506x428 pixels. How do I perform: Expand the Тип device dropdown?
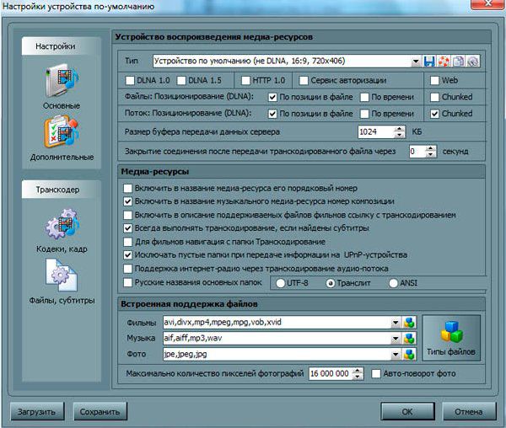click(416, 62)
